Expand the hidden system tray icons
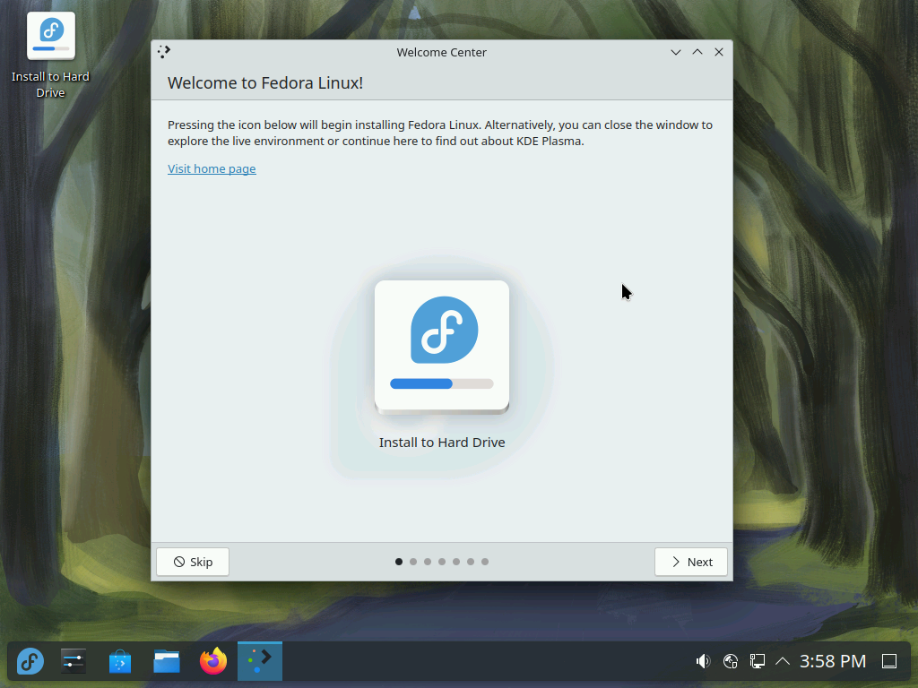Viewport: 918px width, 688px height. pyautogui.click(x=783, y=662)
